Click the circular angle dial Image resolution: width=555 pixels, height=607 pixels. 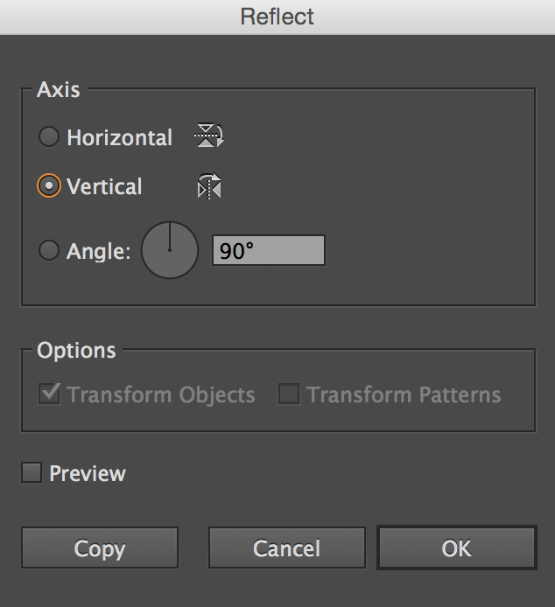[x=170, y=250]
